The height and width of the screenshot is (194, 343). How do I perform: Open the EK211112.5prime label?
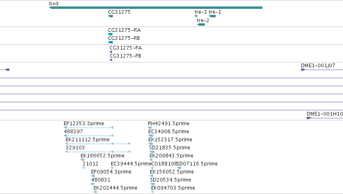[x=87, y=140]
